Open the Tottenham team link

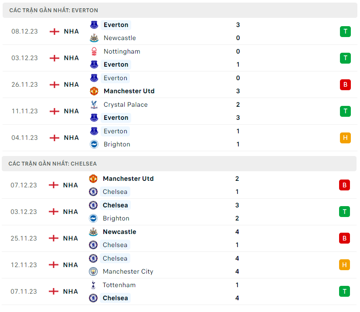(119, 285)
